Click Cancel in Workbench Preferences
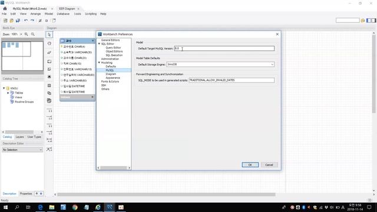Viewport: 377px width, 212px height. [269, 165]
